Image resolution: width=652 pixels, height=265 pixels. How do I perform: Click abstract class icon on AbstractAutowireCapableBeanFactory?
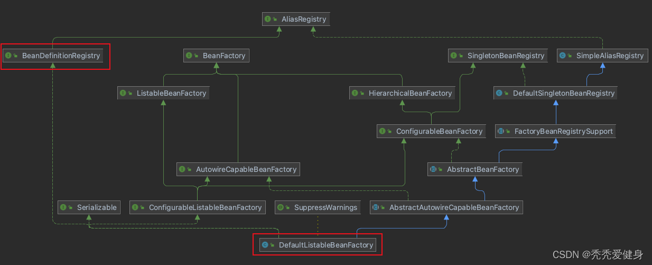(376, 207)
